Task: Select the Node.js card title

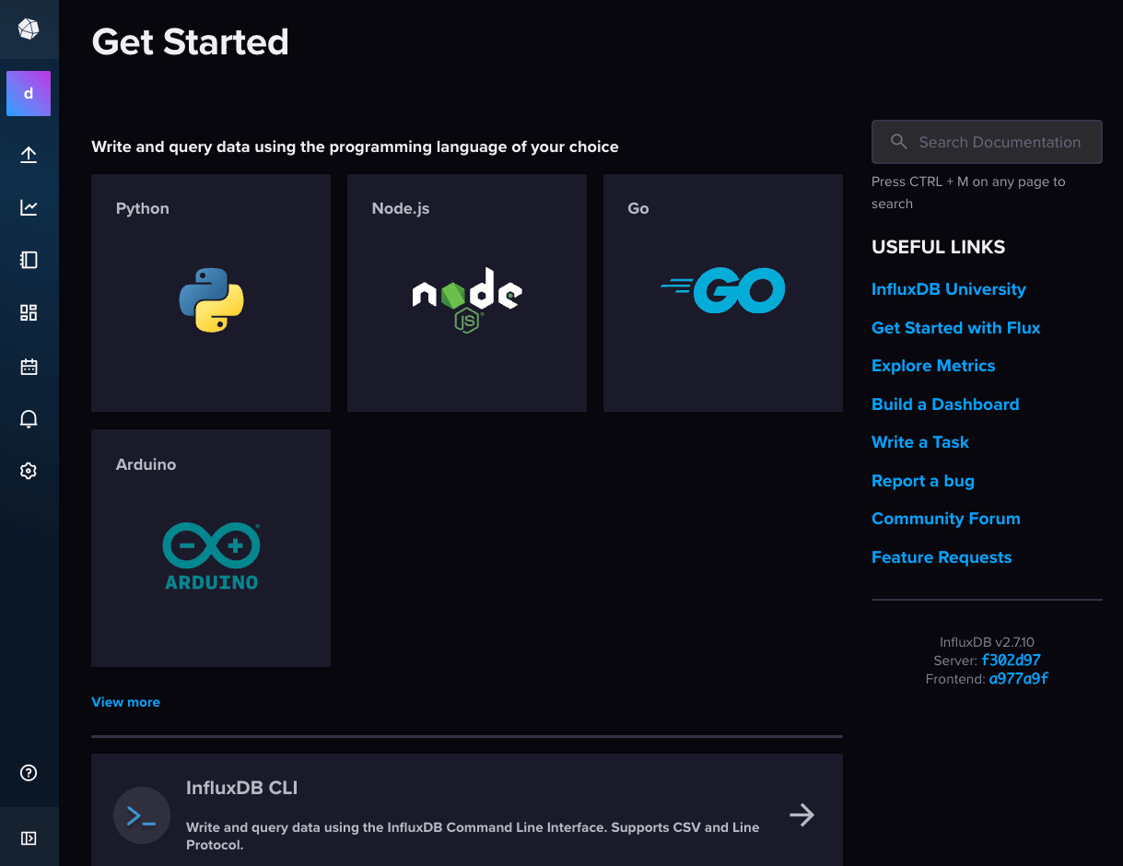Action: click(401, 209)
